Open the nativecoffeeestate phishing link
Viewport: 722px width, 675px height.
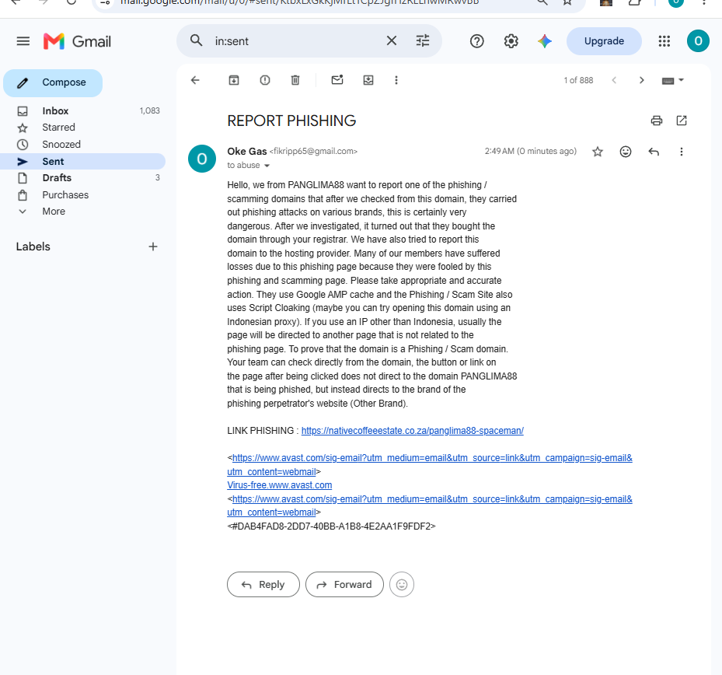pyautogui.click(x=412, y=431)
